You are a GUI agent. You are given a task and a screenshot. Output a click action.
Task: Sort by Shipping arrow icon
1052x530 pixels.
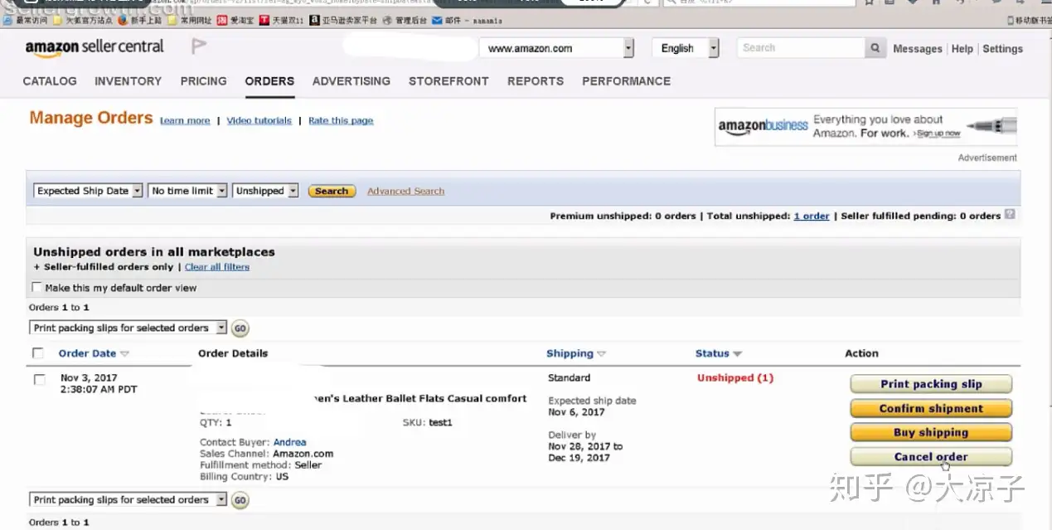(x=601, y=354)
